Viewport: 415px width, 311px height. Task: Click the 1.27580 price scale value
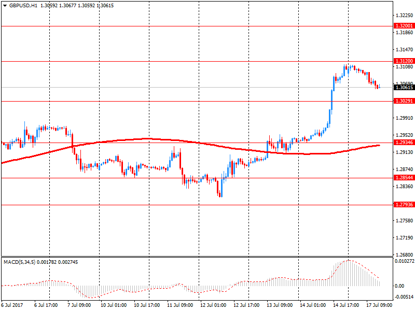(404, 221)
